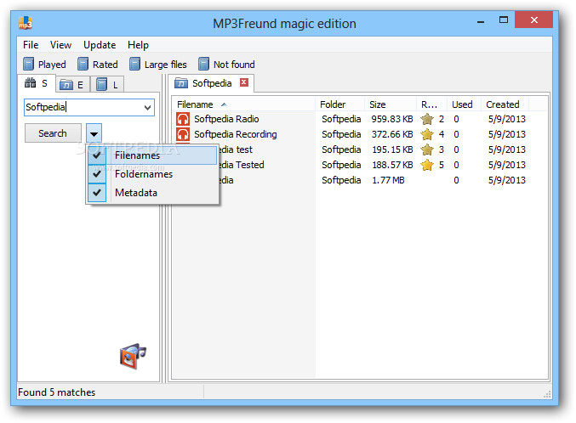Click the 372.66 KB size cell
576x423 pixels.
tap(392, 134)
